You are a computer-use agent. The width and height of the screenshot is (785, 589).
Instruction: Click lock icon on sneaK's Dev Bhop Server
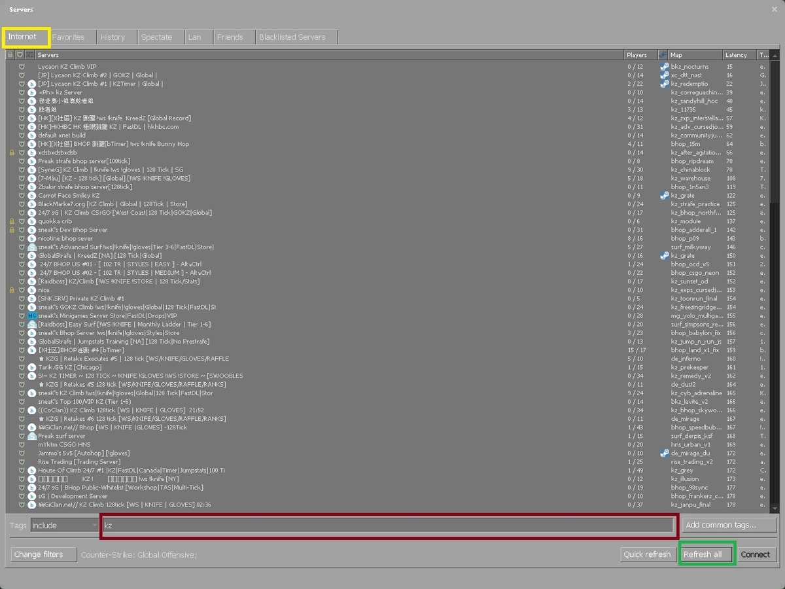(x=11, y=230)
